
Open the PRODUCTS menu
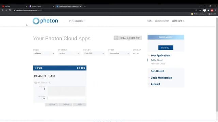click(77, 21)
